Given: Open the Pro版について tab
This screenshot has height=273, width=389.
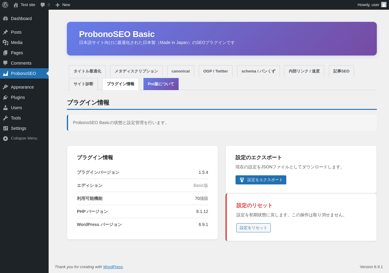Looking at the screenshot, I should [x=161, y=84].
